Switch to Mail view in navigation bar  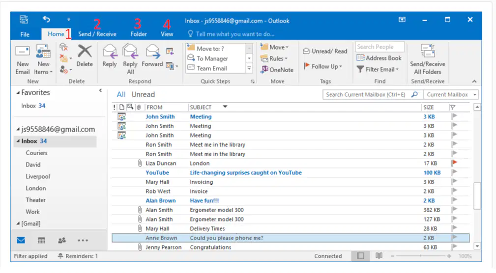point(21,240)
